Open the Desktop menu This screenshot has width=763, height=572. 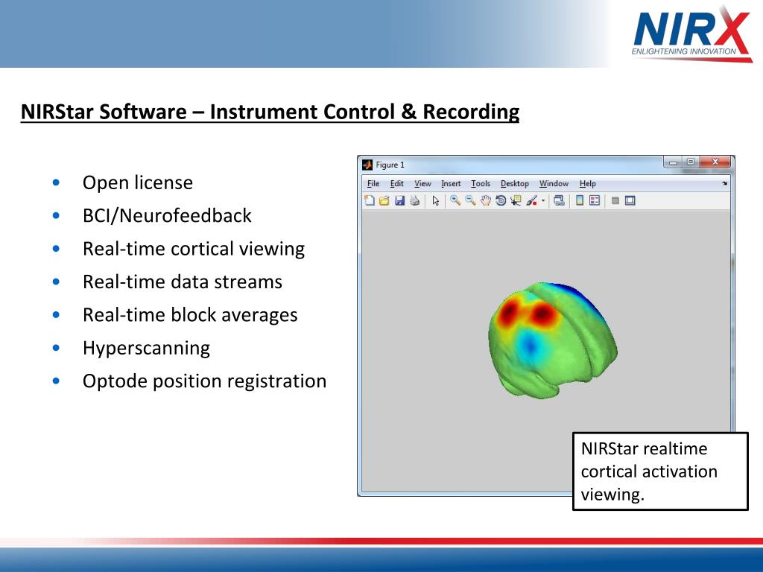(514, 183)
